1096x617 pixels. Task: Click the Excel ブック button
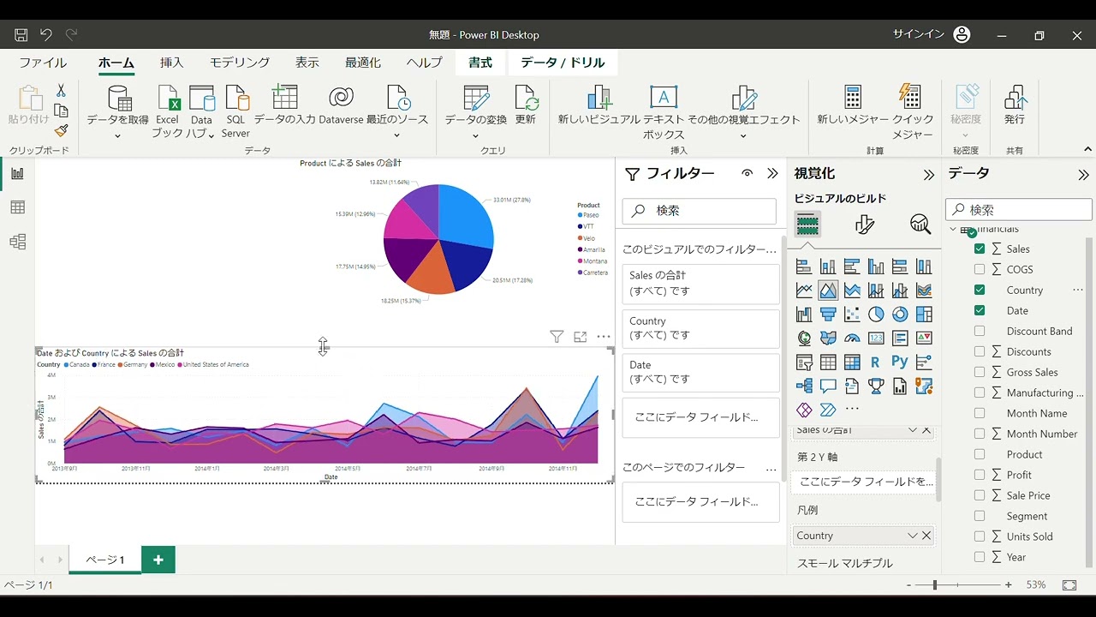click(x=168, y=112)
